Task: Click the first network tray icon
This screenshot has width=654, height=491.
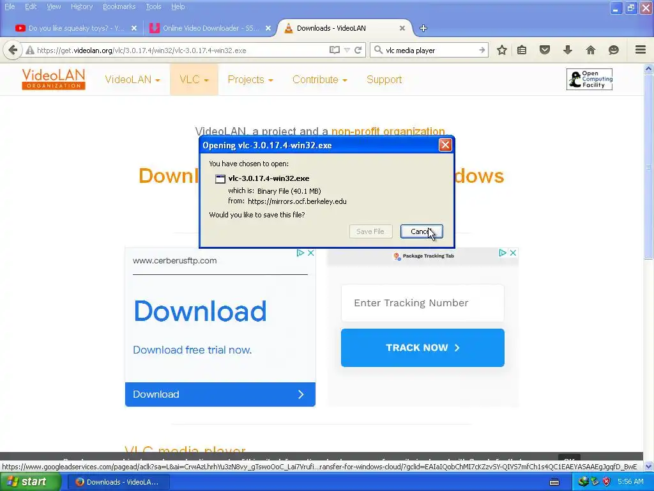Action: tap(582, 482)
